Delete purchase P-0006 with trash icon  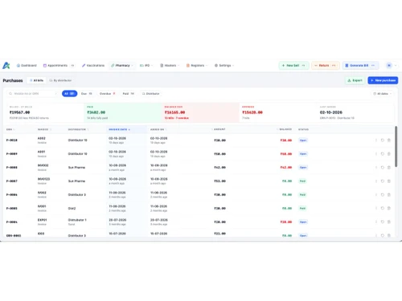389,195
